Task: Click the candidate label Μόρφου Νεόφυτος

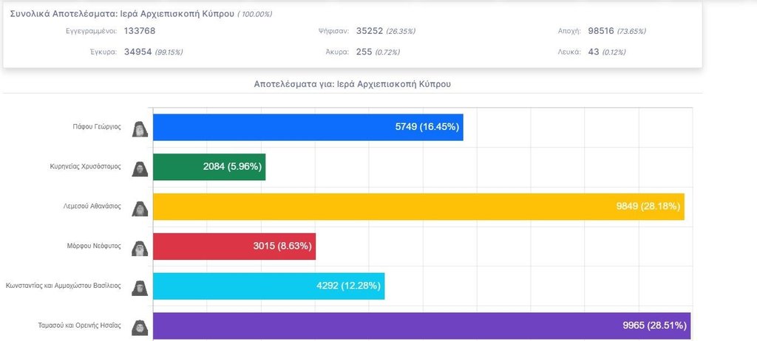Action: pos(94,246)
